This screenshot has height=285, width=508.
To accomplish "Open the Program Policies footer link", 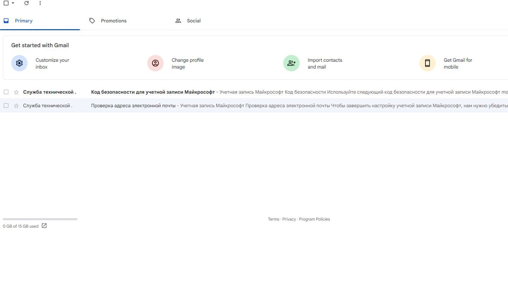I will coord(314,219).
